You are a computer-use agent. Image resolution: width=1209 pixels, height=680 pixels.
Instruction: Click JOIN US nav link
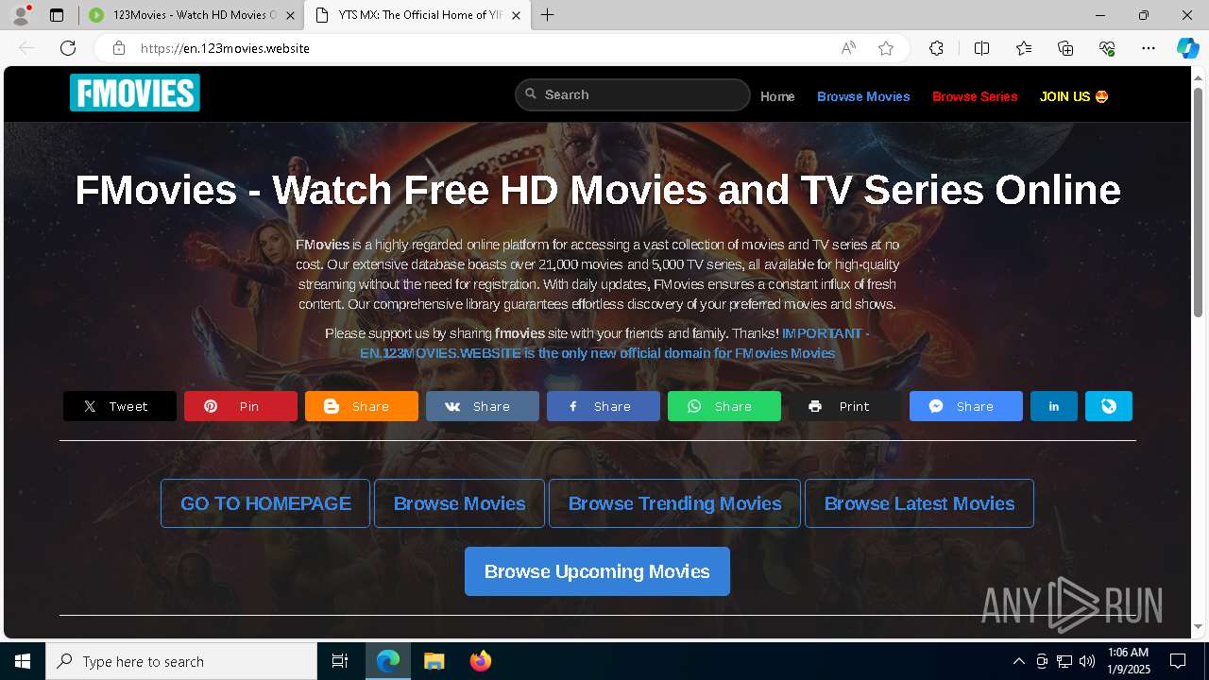1074,96
